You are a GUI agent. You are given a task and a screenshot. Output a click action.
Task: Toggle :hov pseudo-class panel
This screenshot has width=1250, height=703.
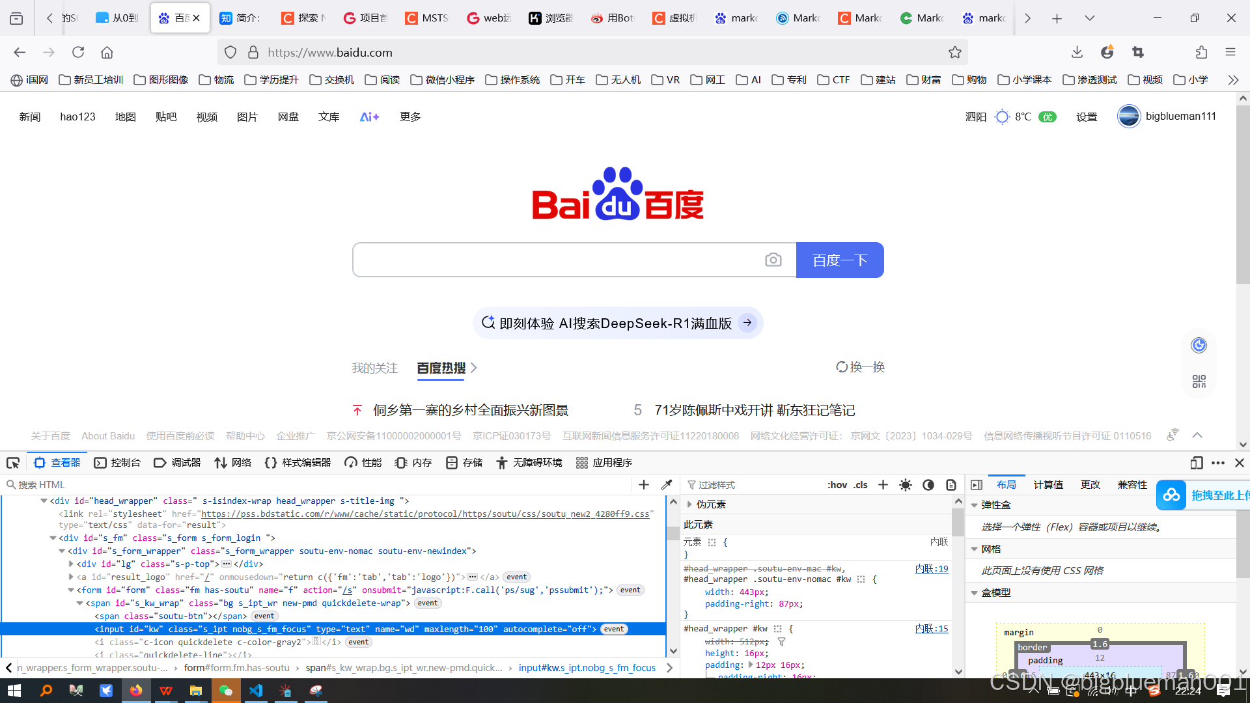click(837, 485)
